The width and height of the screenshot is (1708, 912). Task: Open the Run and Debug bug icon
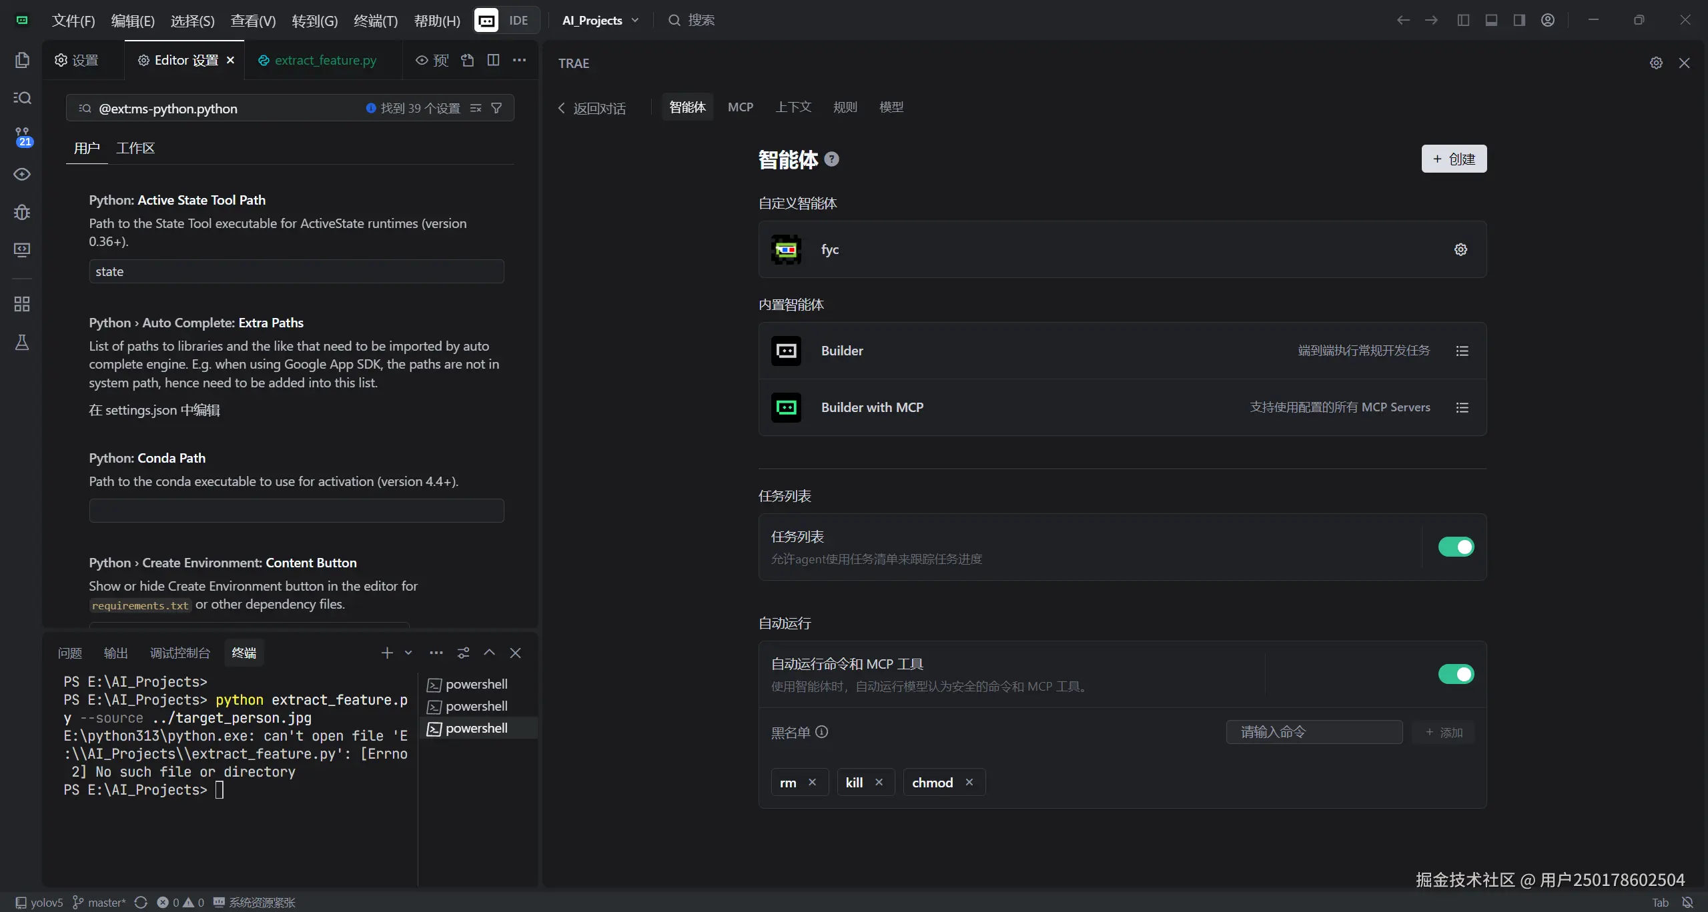point(22,212)
